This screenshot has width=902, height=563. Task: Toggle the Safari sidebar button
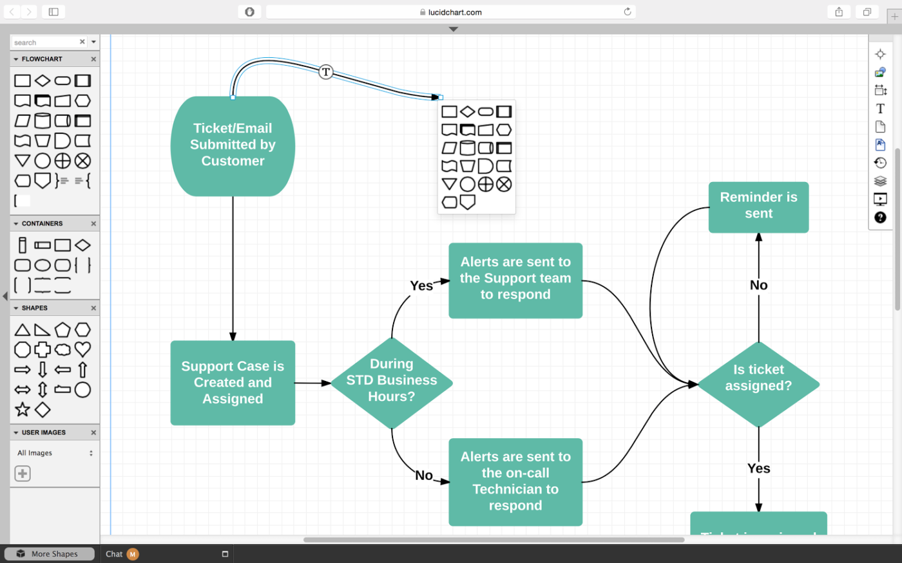53,12
